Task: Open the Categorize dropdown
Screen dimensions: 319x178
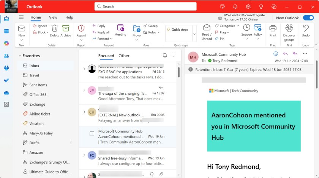Action: coord(238,26)
